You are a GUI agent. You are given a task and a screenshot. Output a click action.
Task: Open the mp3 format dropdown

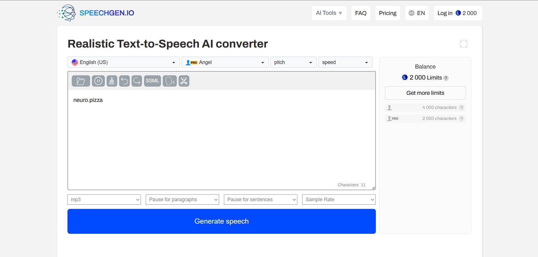(104, 200)
